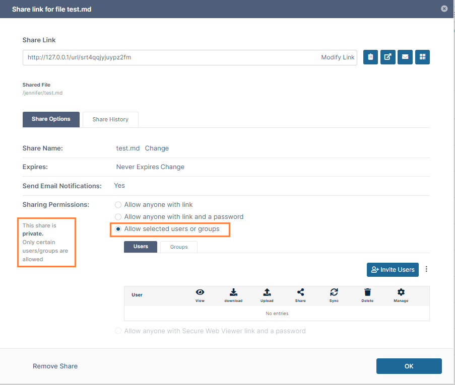The width and height of the screenshot is (455, 385).
Task: Click the View eye icon column header
Action: pyautogui.click(x=200, y=292)
